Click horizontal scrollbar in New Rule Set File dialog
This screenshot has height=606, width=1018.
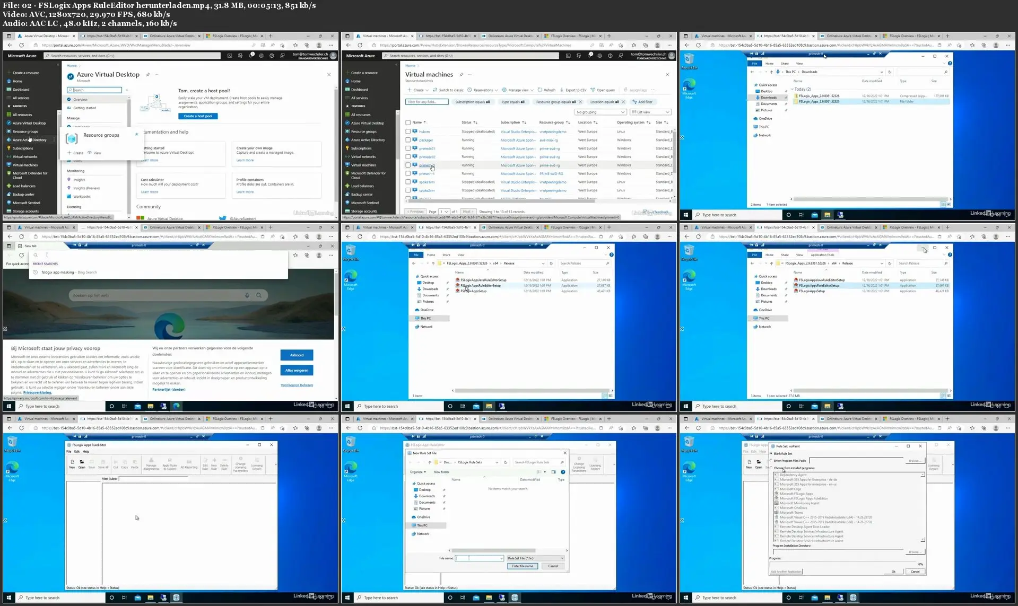pyautogui.click(x=508, y=551)
